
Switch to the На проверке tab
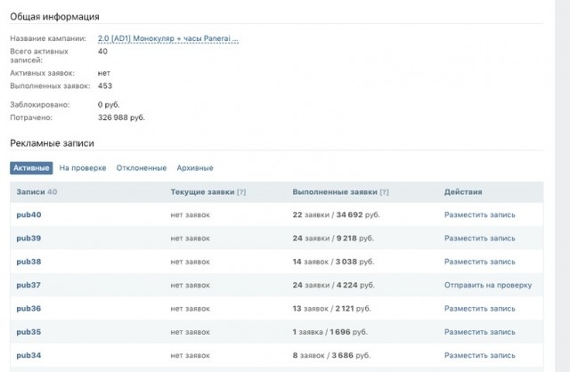coord(83,168)
